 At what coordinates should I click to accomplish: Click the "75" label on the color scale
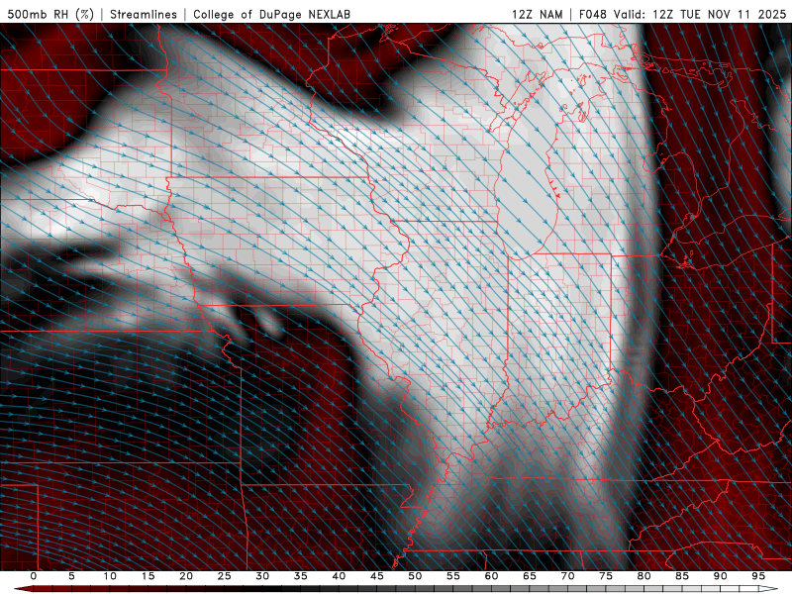606,576
